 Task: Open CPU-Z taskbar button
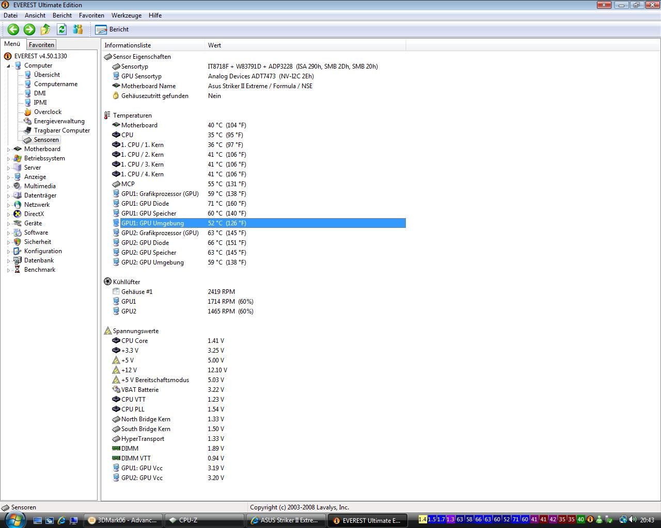click(204, 520)
